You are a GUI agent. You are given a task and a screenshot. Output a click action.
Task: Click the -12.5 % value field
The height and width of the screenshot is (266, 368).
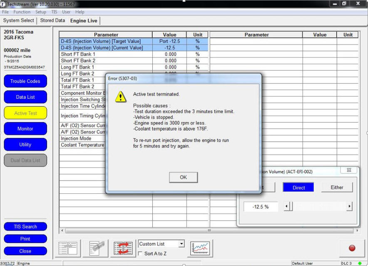pyautogui.click(x=261, y=207)
